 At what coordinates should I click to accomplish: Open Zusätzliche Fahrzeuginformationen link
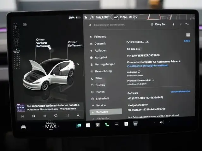[147, 66]
